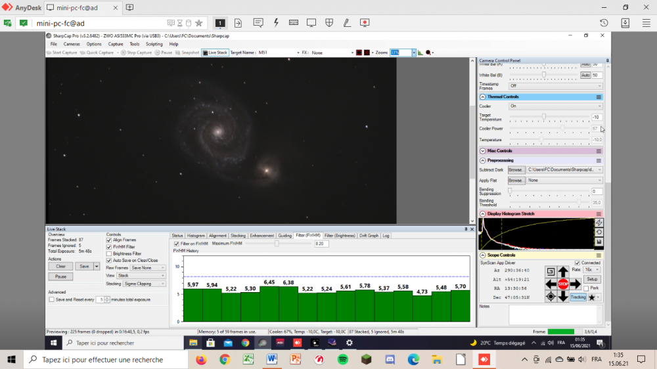Toggle Tracking button in Scope Controls

(x=578, y=297)
